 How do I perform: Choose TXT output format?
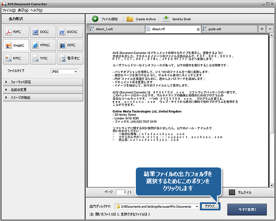point(43,58)
